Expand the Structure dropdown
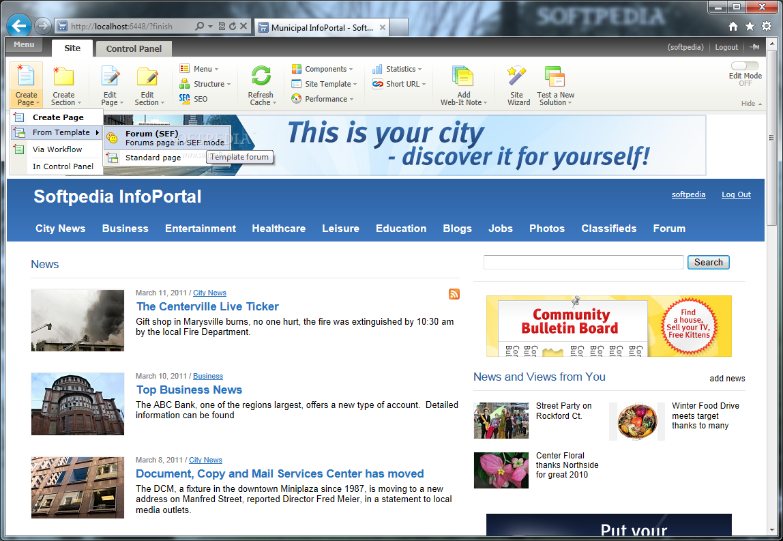Image resolution: width=783 pixels, height=541 pixels. (x=205, y=84)
